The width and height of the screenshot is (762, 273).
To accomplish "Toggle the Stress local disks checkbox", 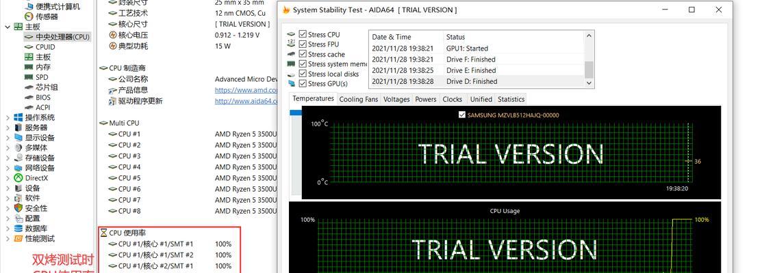I will (303, 74).
